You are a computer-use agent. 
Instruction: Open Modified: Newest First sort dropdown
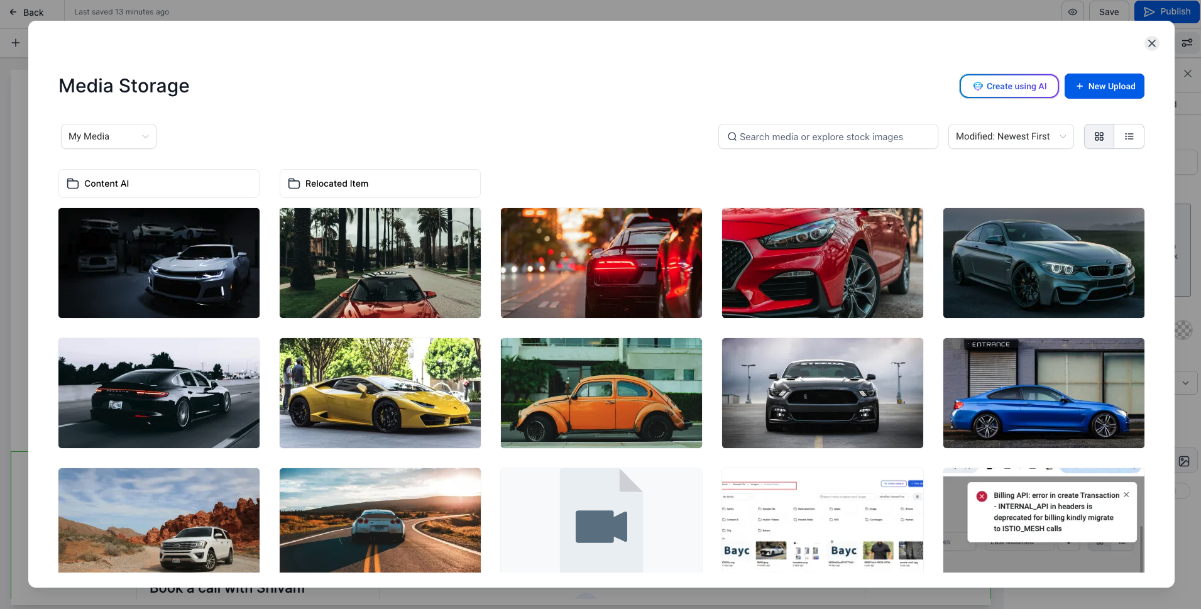1011,136
